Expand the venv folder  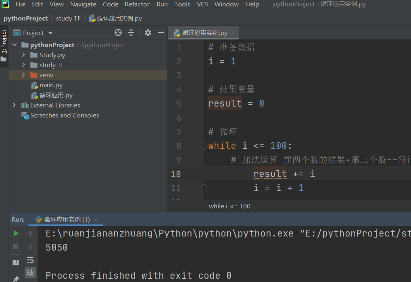pyautogui.click(x=23, y=75)
